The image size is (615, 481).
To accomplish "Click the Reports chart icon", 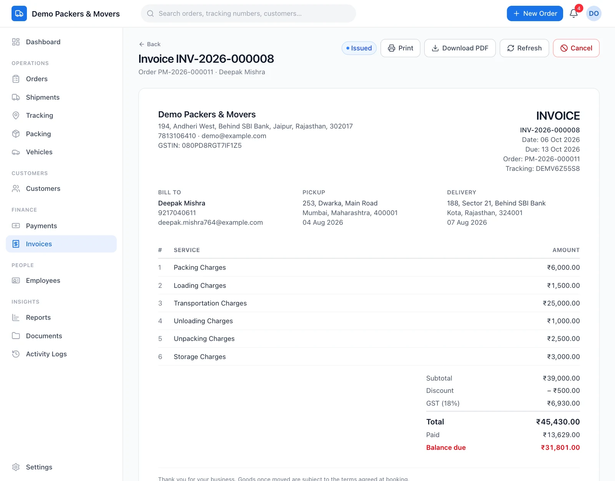I will [x=16, y=317].
